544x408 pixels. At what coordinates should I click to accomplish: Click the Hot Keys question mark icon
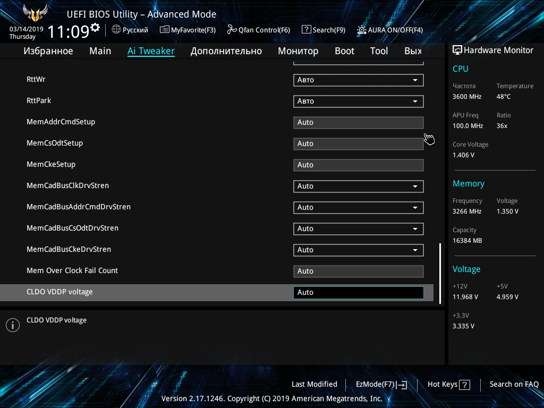(464, 385)
